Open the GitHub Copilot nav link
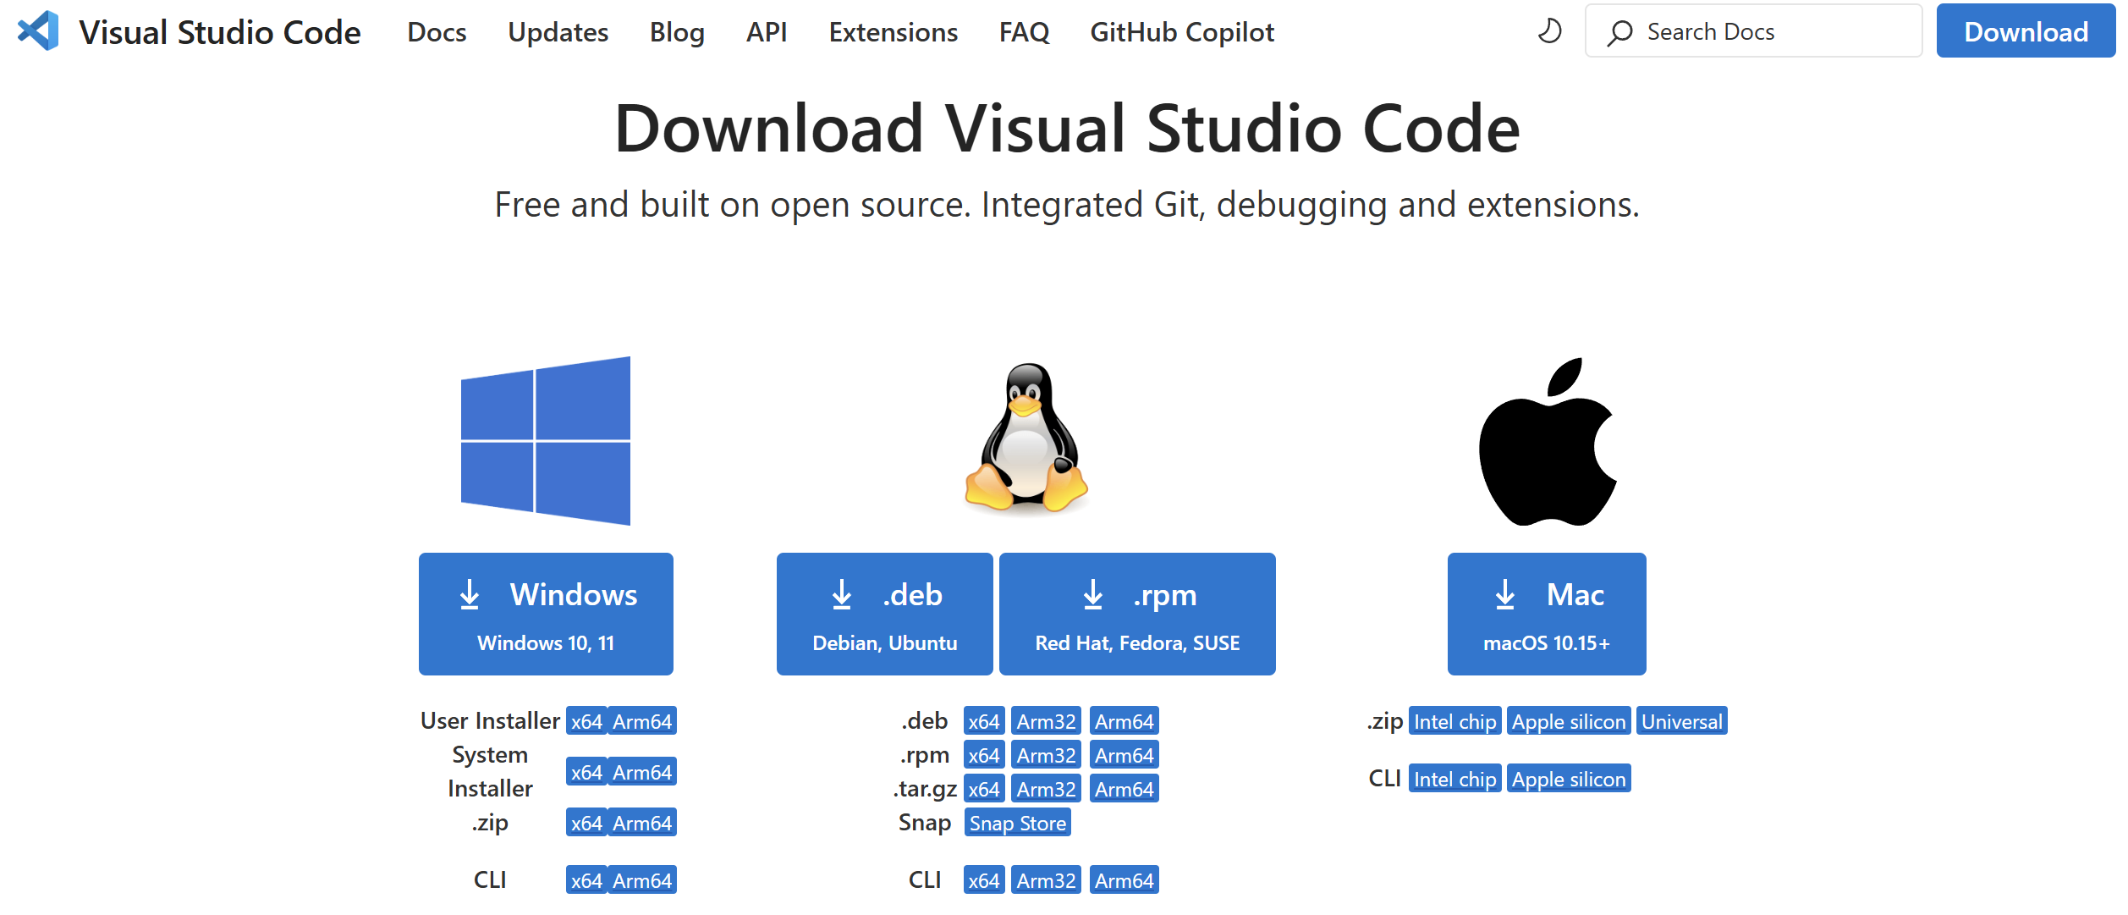 click(1181, 32)
